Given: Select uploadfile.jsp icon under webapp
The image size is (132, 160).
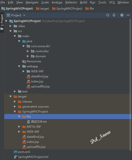Looking at the screenshot, I should [x=28, y=87].
